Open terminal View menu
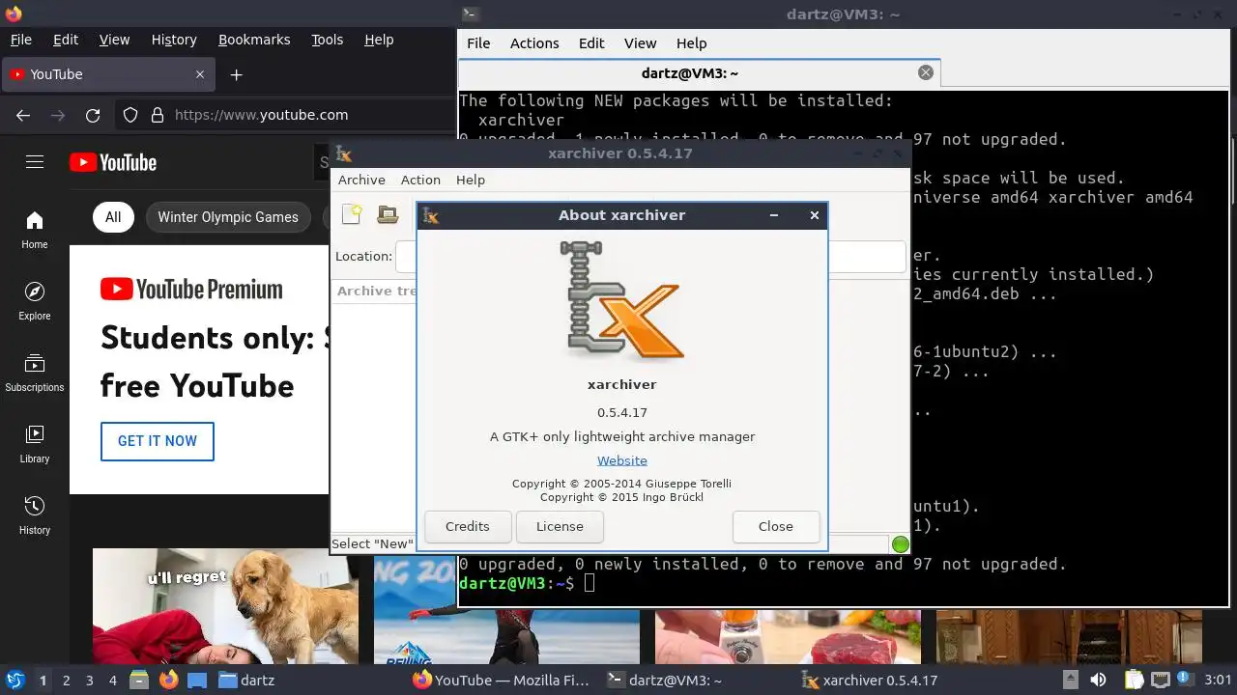1237x695 pixels. coord(640,43)
